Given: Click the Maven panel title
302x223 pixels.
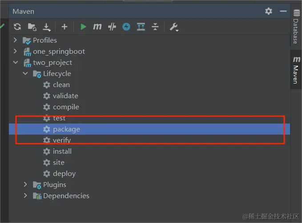Looking at the screenshot, I should coord(23,12).
